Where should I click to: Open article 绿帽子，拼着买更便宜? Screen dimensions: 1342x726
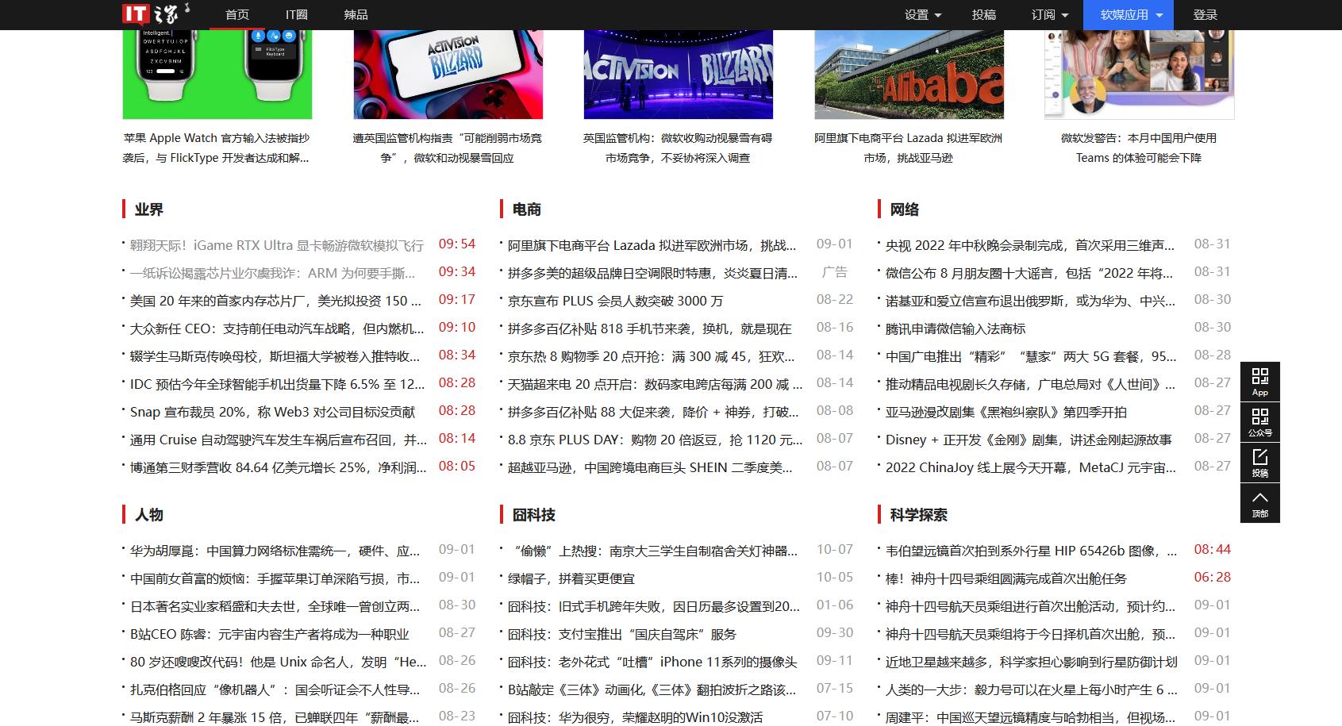point(571,578)
